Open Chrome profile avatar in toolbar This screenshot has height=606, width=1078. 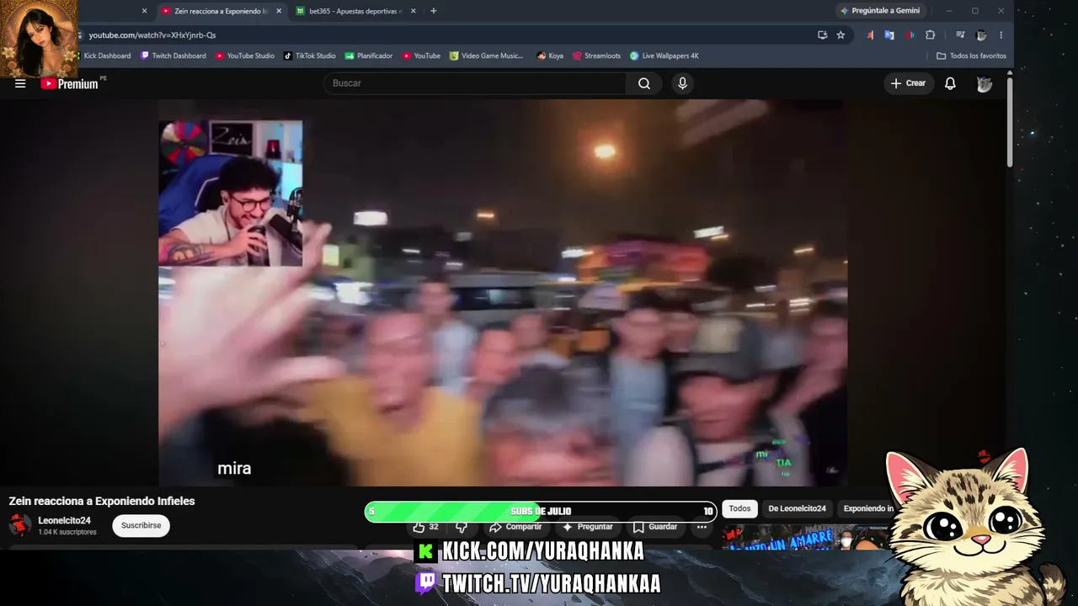click(981, 35)
